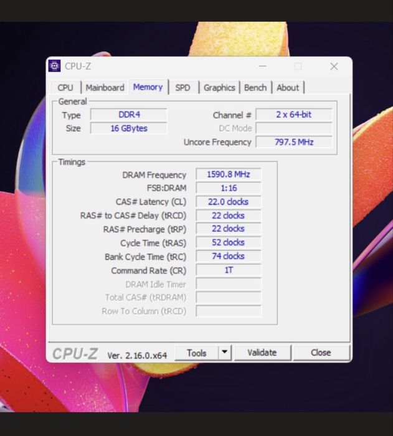Screen dimensions: 393x436
Task: Click the 2 x 64-bit channel value
Action: (x=294, y=114)
